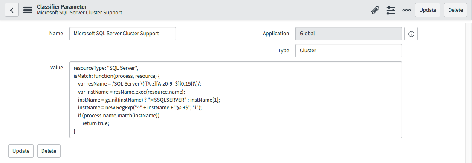Click the resourceType line in Value script
472x163 pixels.
pos(106,68)
